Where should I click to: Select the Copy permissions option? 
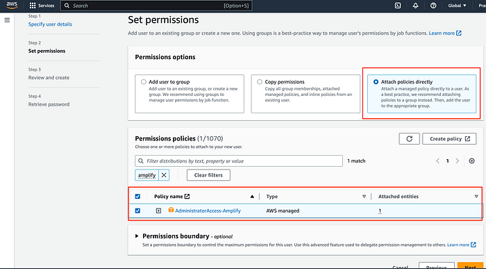click(x=260, y=82)
